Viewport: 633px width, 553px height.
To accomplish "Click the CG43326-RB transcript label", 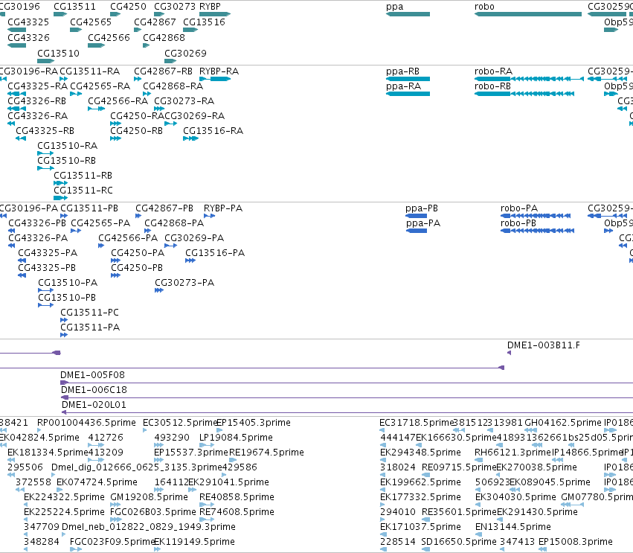I will [x=36, y=101].
